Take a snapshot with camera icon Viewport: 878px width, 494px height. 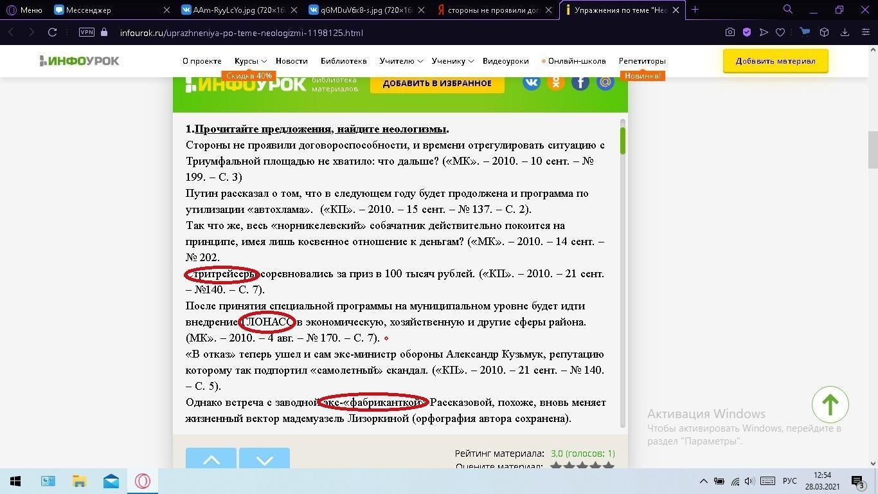[x=730, y=32]
